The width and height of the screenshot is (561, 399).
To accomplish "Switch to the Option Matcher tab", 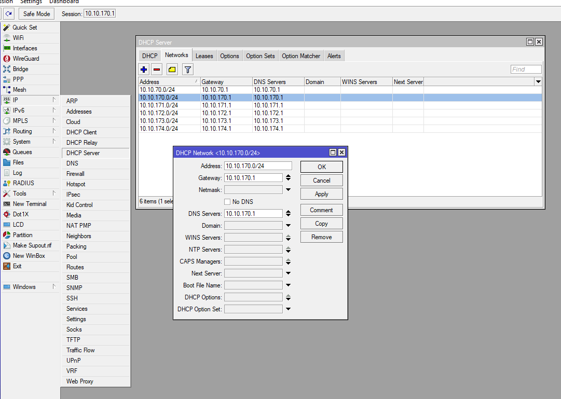I will pyautogui.click(x=301, y=56).
